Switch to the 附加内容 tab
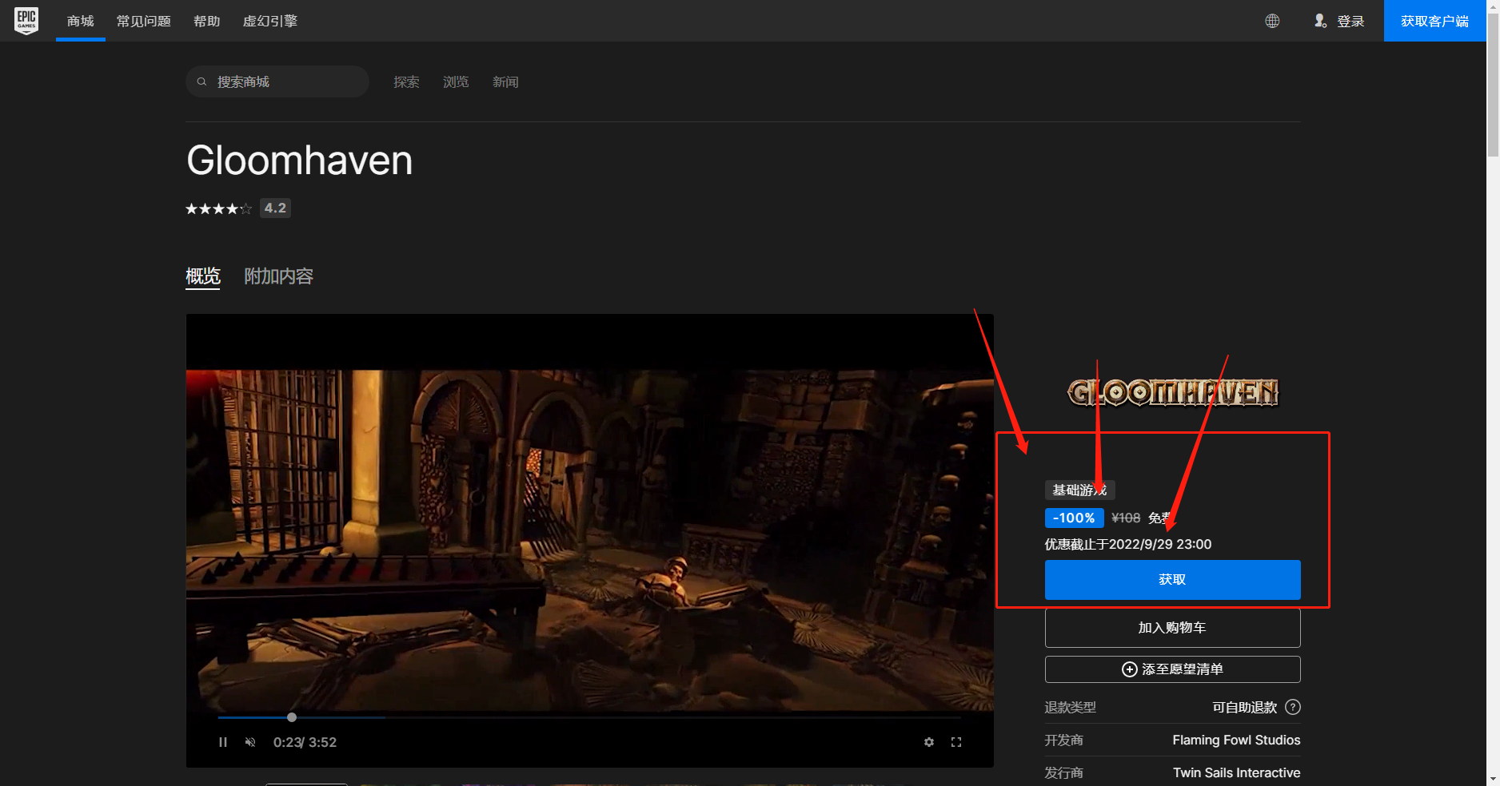 [x=278, y=276]
